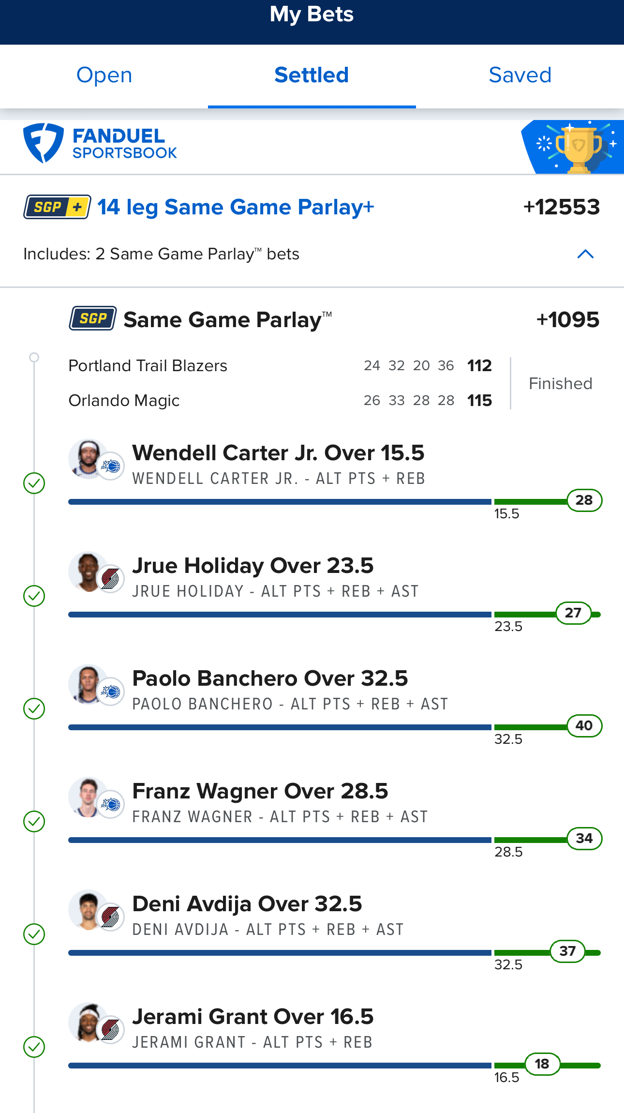Image resolution: width=624 pixels, height=1113 pixels.
Task: Open the Deni Avdija Over 32.5 leg
Action: [247, 904]
